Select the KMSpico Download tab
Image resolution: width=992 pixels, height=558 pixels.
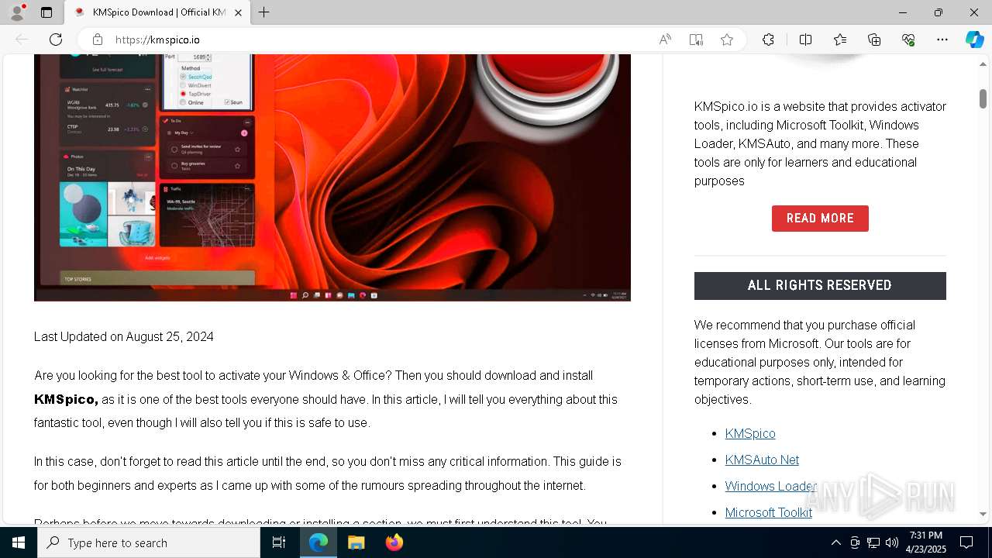(157, 12)
